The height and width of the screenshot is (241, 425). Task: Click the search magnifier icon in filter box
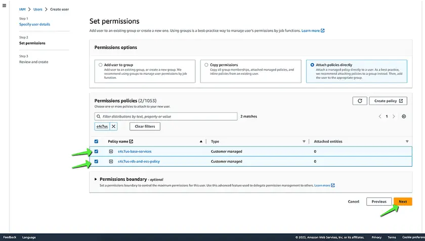[98, 116]
